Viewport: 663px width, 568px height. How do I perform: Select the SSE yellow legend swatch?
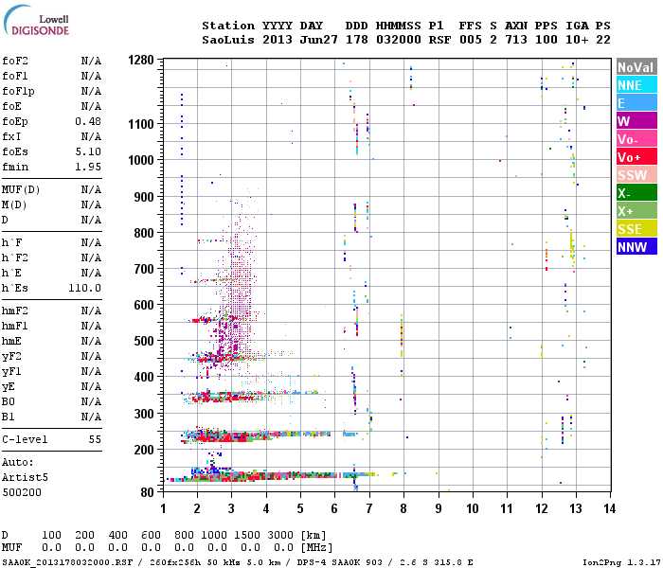tap(636, 229)
